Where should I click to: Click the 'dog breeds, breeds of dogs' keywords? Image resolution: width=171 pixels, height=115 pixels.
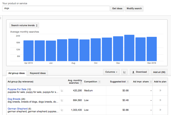point(33,102)
